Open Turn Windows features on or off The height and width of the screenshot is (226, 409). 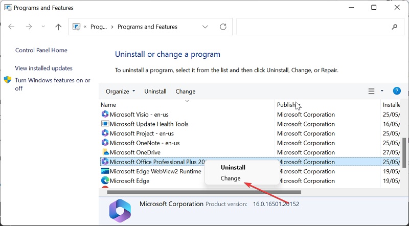(52, 84)
